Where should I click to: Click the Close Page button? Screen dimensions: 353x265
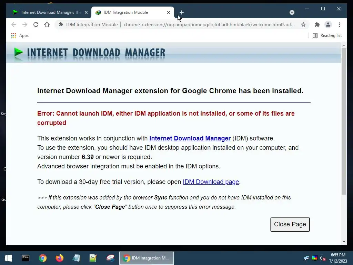point(290,224)
